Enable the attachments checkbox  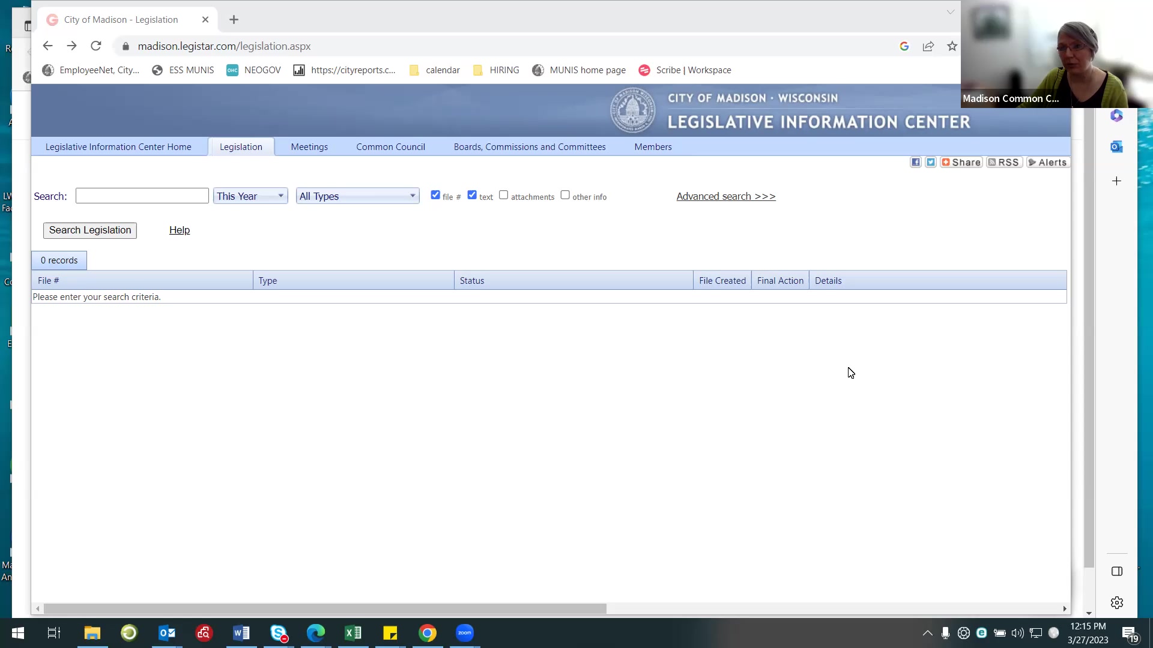(x=504, y=194)
